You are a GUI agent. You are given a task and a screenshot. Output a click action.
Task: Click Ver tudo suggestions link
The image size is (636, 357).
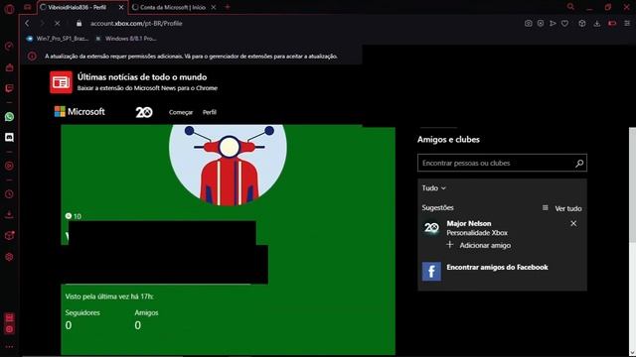(568, 208)
